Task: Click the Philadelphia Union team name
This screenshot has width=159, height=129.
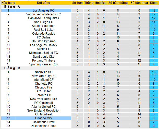Action: pyautogui.click(x=43, y=126)
